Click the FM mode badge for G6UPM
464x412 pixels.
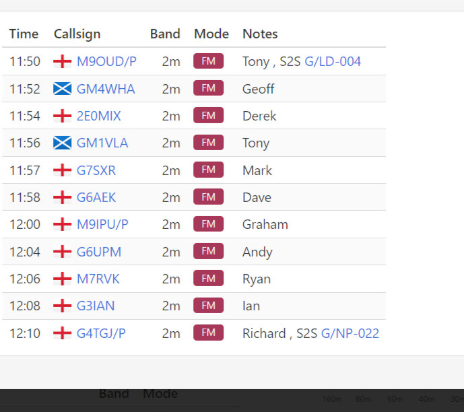coord(208,252)
